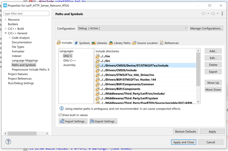The width and height of the screenshot is (228, 151).
Task: Select GNU C++ language
Action: (x=69, y=60)
